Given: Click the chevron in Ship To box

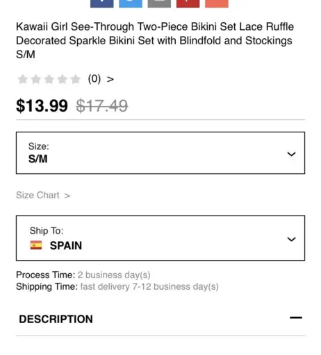Looking at the screenshot, I should [291, 239].
